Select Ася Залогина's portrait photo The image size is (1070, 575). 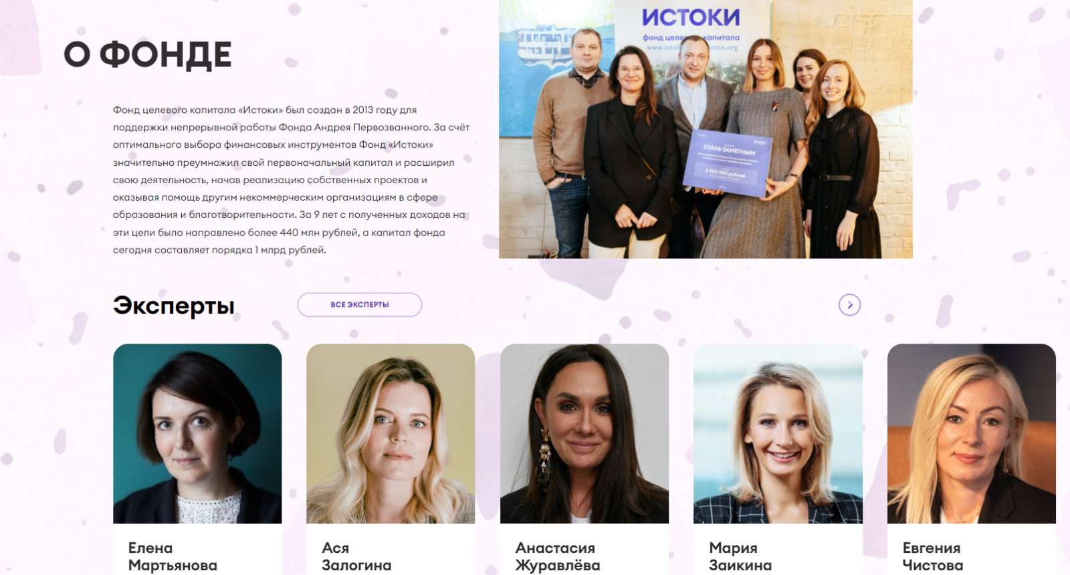click(391, 433)
